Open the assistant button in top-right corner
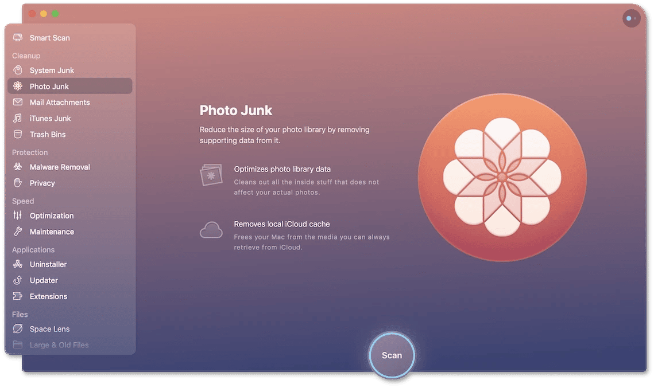The height and width of the screenshot is (388, 654). tap(631, 18)
